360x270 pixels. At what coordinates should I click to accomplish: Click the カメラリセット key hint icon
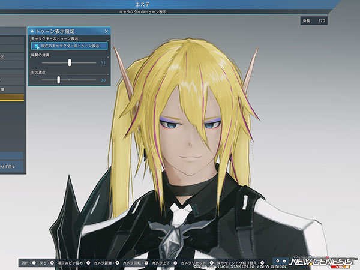tap(211, 263)
